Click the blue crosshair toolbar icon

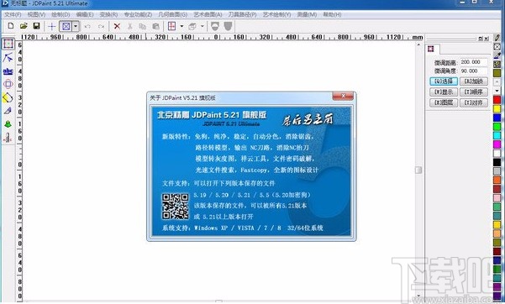(x=52, y=26)
